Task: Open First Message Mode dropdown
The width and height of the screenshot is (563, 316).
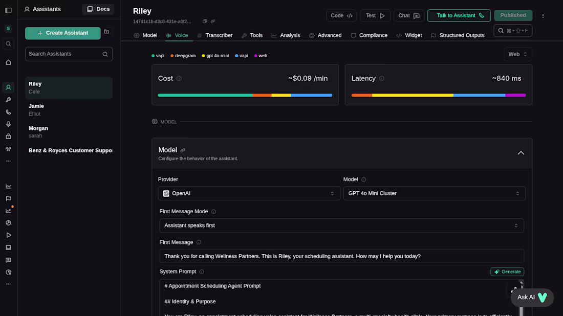Action: point(341,225)
